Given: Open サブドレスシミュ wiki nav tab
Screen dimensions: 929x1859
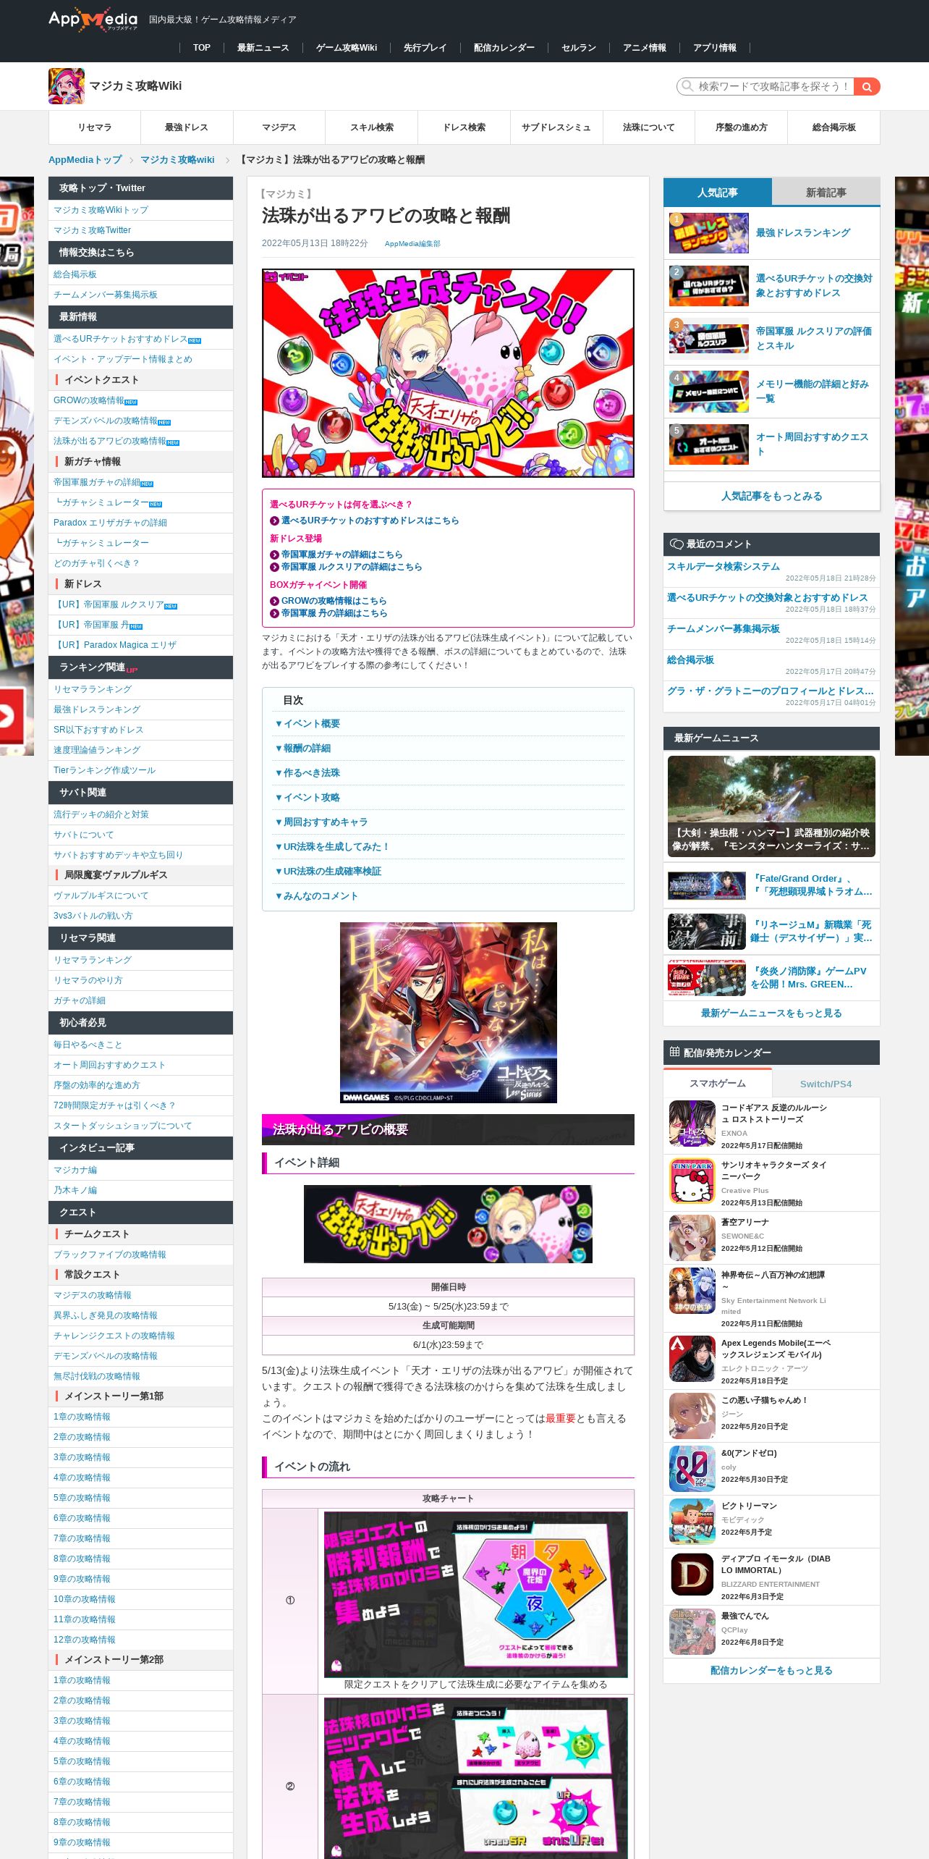Looking at the screenshot, I should tap(556, 127).
